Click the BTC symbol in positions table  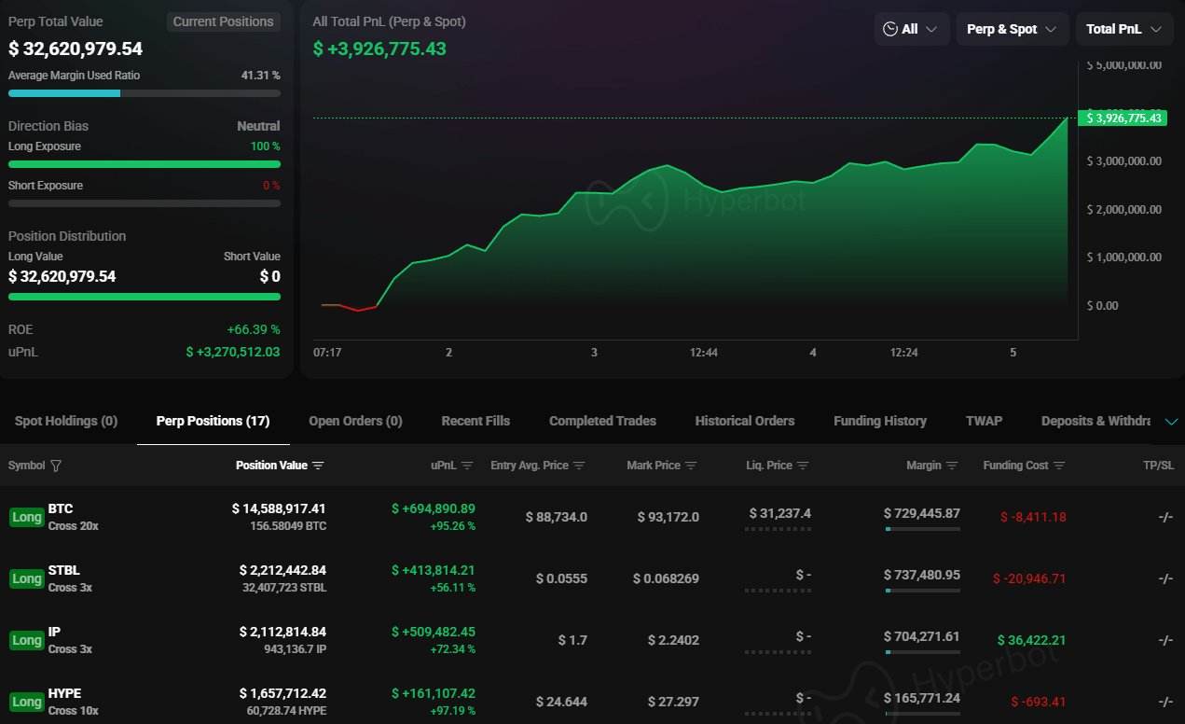tap(61, 508)
